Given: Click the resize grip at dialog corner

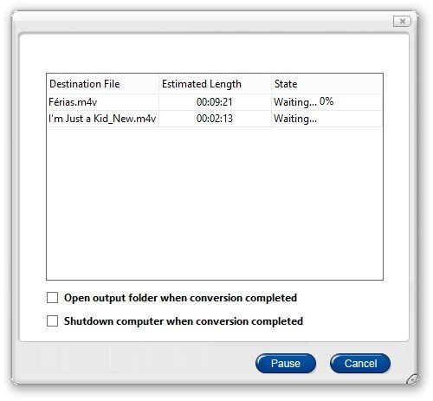Looking at the screenshot, I should click(x=412, y=378).
